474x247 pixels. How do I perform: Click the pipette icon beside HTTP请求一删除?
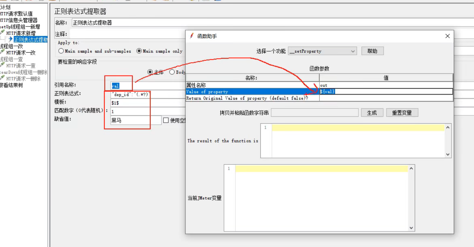2,78
